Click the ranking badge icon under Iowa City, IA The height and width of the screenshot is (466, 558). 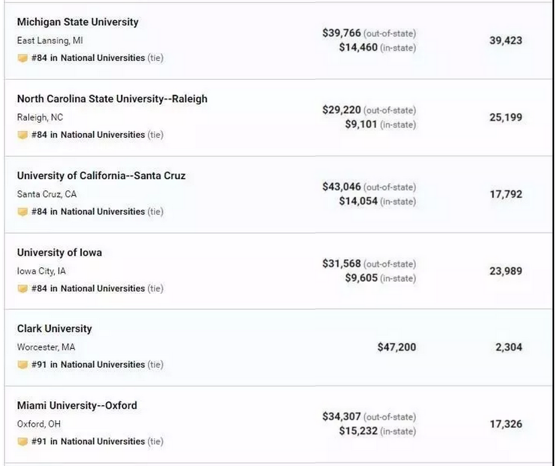pos(22,289)
